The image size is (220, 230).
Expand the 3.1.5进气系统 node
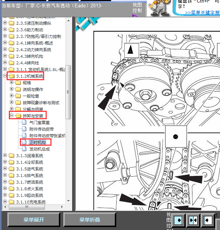(5, 169)
